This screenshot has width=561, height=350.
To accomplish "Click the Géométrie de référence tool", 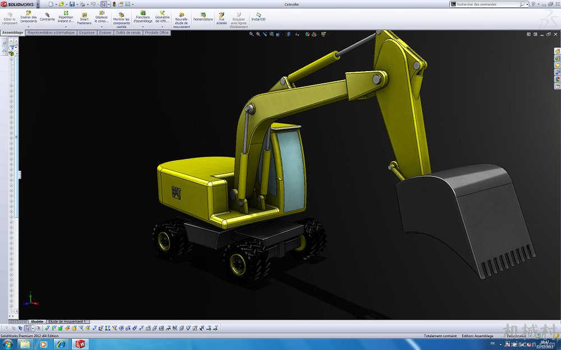I will click(162, 17).
